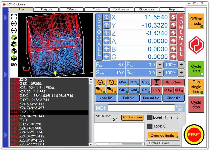Home the X axis
This screenshot has height=151, width=210.
coord(174,17)
